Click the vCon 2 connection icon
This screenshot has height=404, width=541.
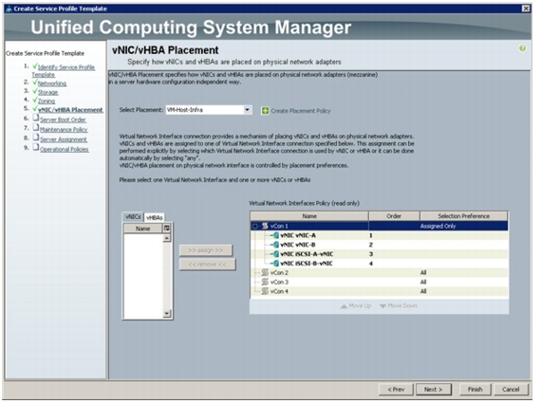pyautogui.click(x=265, y=273)
